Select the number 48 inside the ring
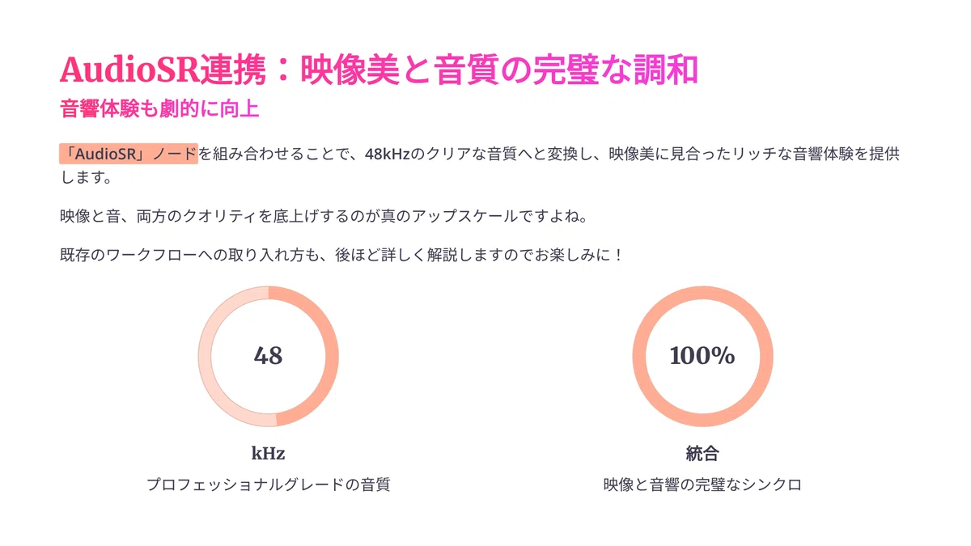 point(269,355)
